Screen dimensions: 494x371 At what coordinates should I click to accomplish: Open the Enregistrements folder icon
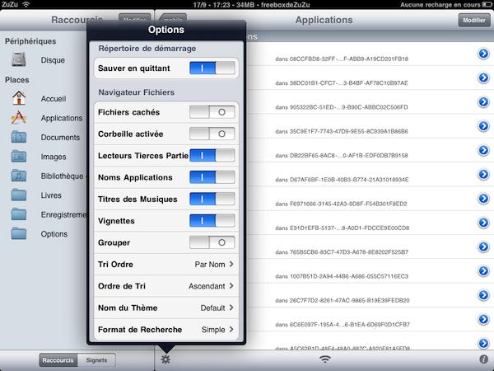point(19,214)
